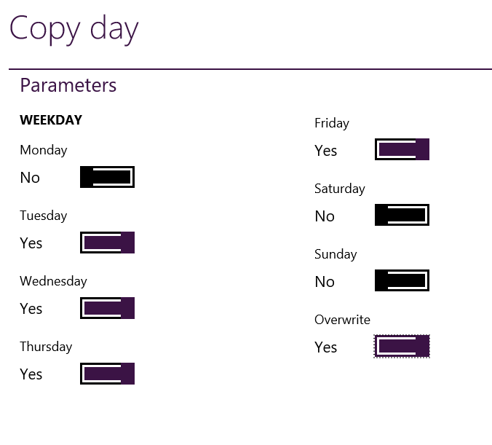This screenshot has height=445, width=492.
Task: Turn off the Tuesday toggle
Action: click(x=107, y=243)
